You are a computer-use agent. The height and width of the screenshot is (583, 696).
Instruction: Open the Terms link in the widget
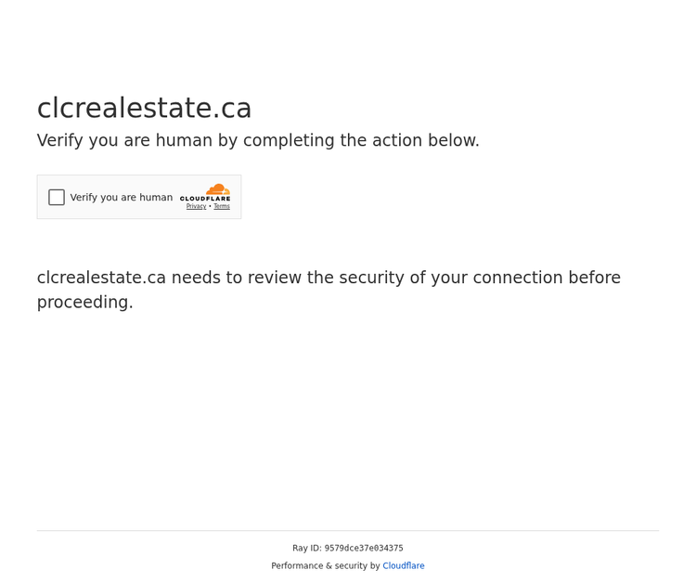[222, 206]
